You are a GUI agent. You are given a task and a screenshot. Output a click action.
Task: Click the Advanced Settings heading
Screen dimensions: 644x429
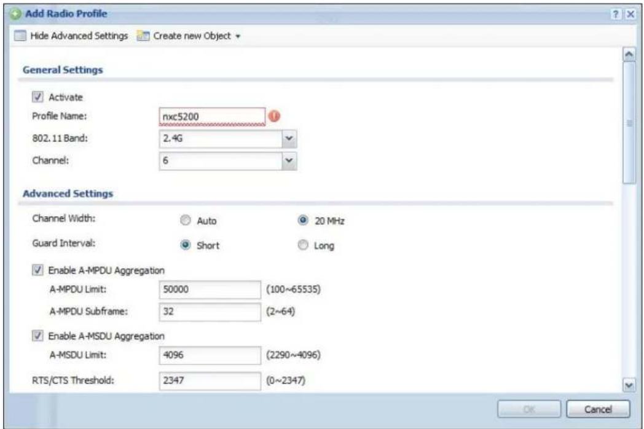click(68, 194)
